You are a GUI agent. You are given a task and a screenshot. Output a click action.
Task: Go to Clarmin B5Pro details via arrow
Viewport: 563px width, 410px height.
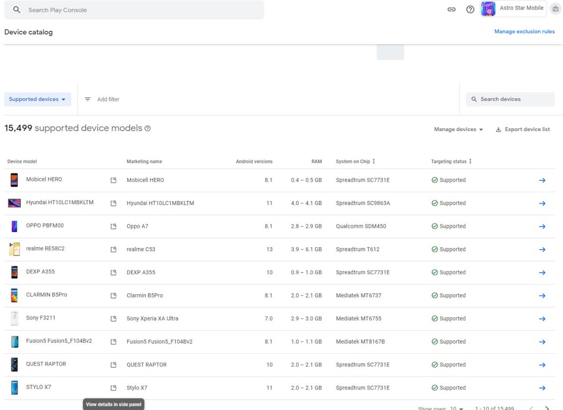(x=542, y=296)
